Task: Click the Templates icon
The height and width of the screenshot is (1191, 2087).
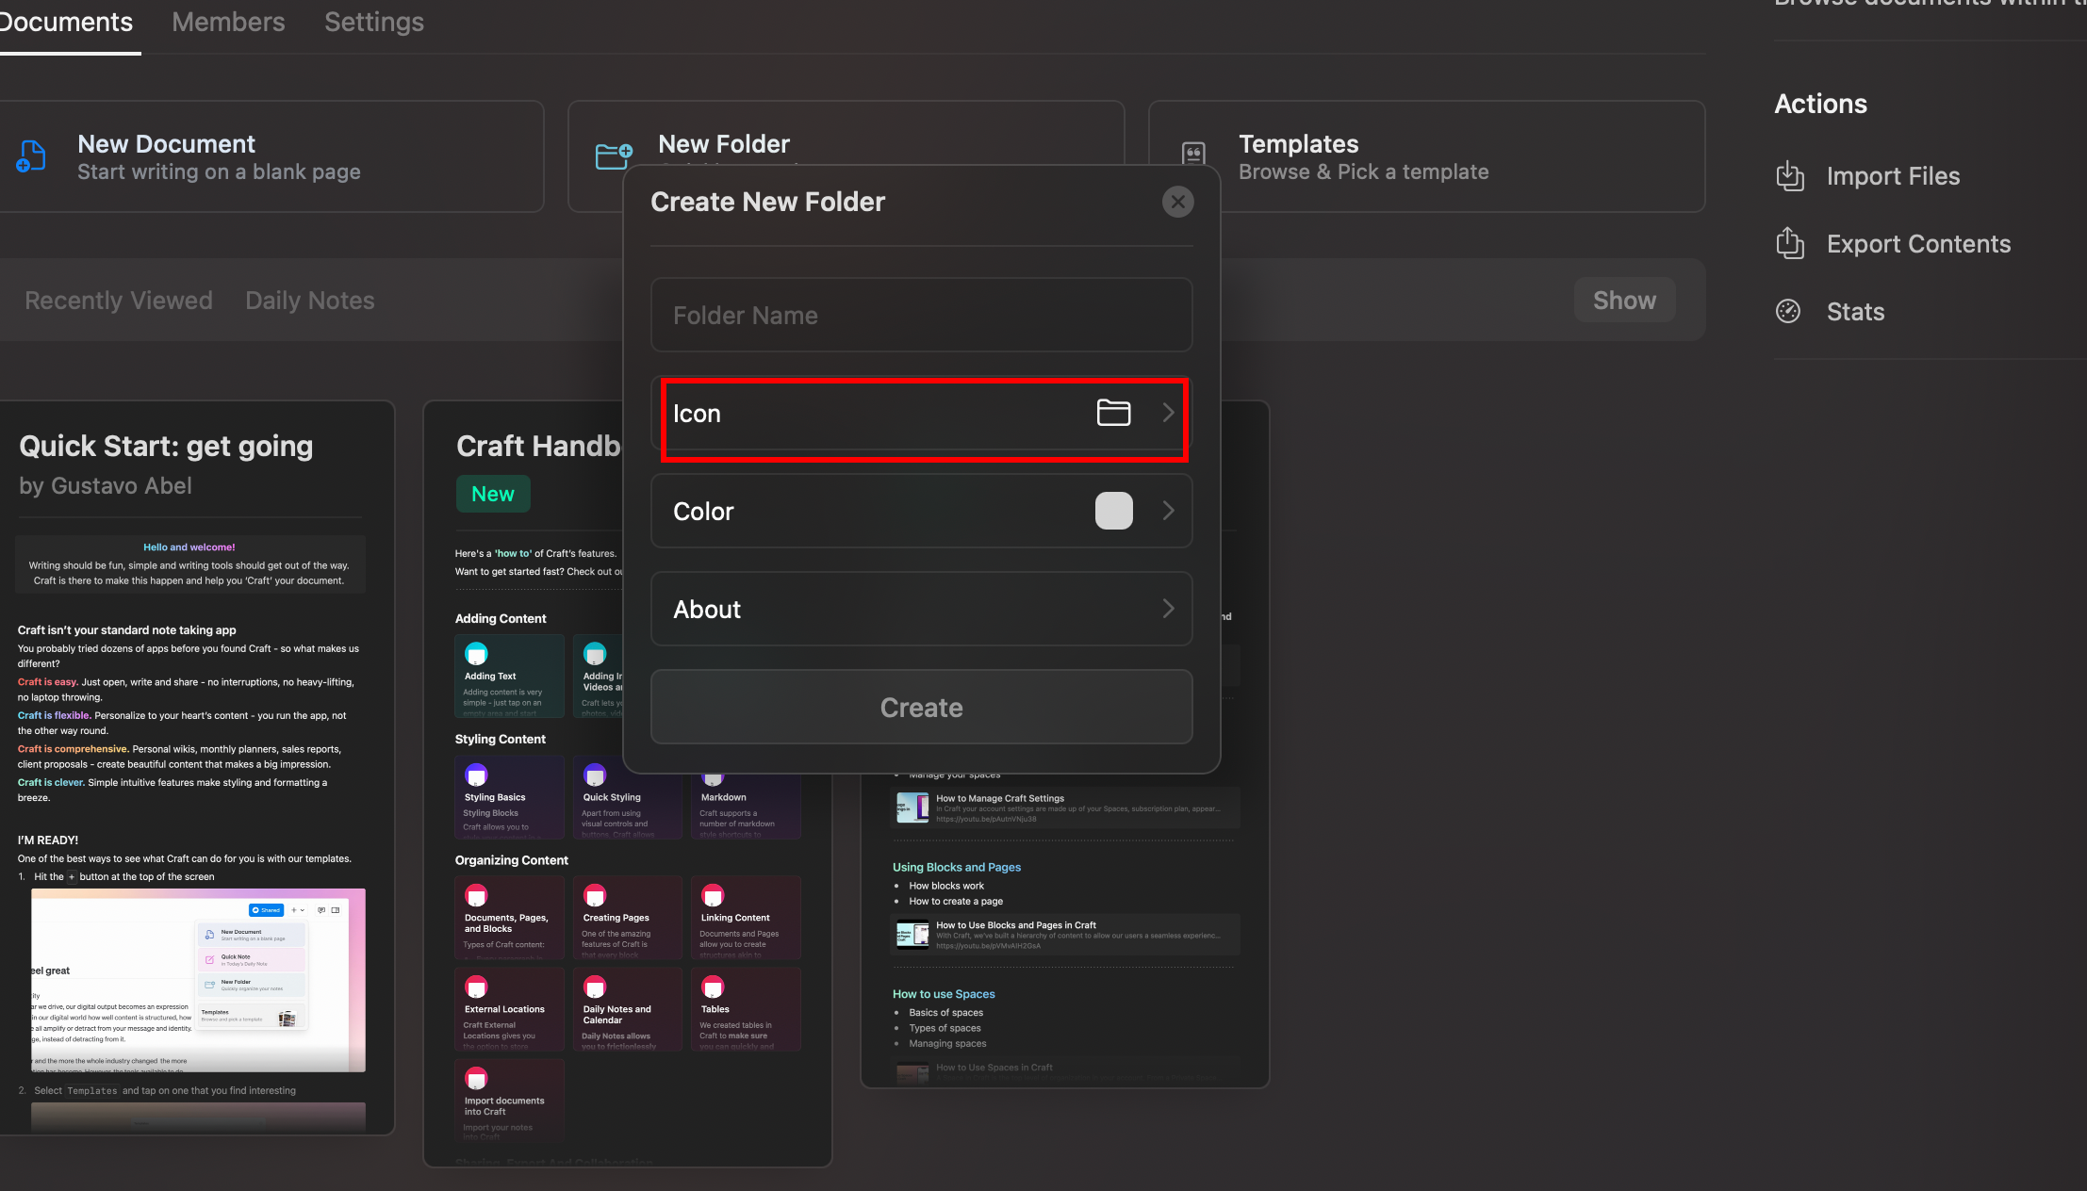Action: point(1192,154)
